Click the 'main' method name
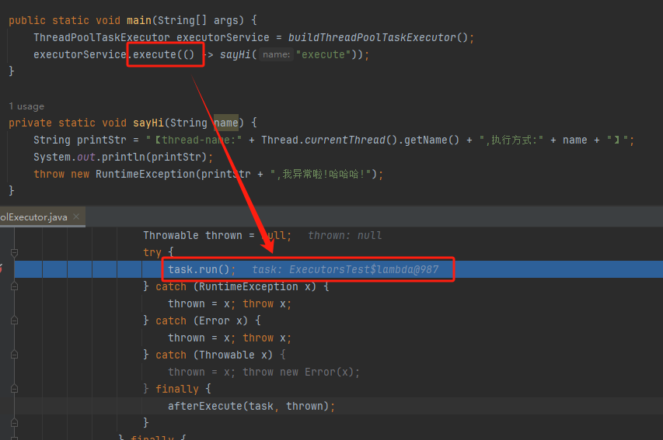Image resolution: width=663 pixels, height=440 pixels. (x=138, y=20)
